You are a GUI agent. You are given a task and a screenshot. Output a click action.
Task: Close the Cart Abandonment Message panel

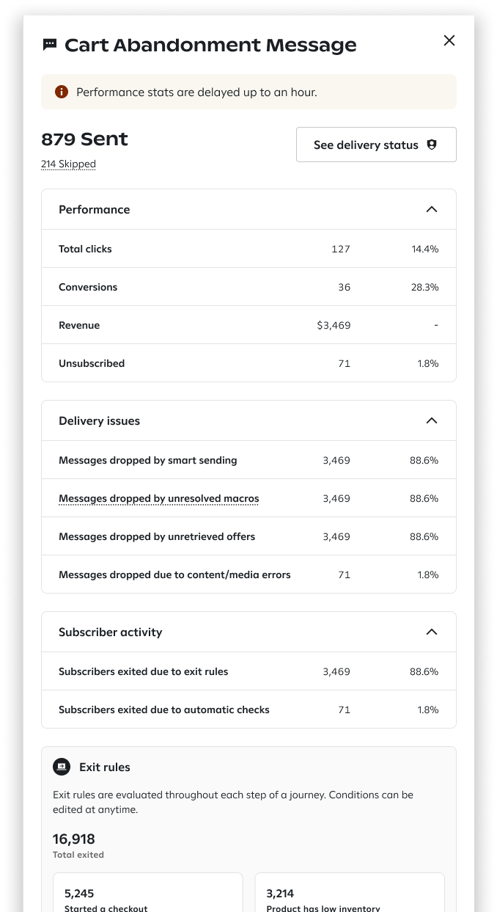449,40
